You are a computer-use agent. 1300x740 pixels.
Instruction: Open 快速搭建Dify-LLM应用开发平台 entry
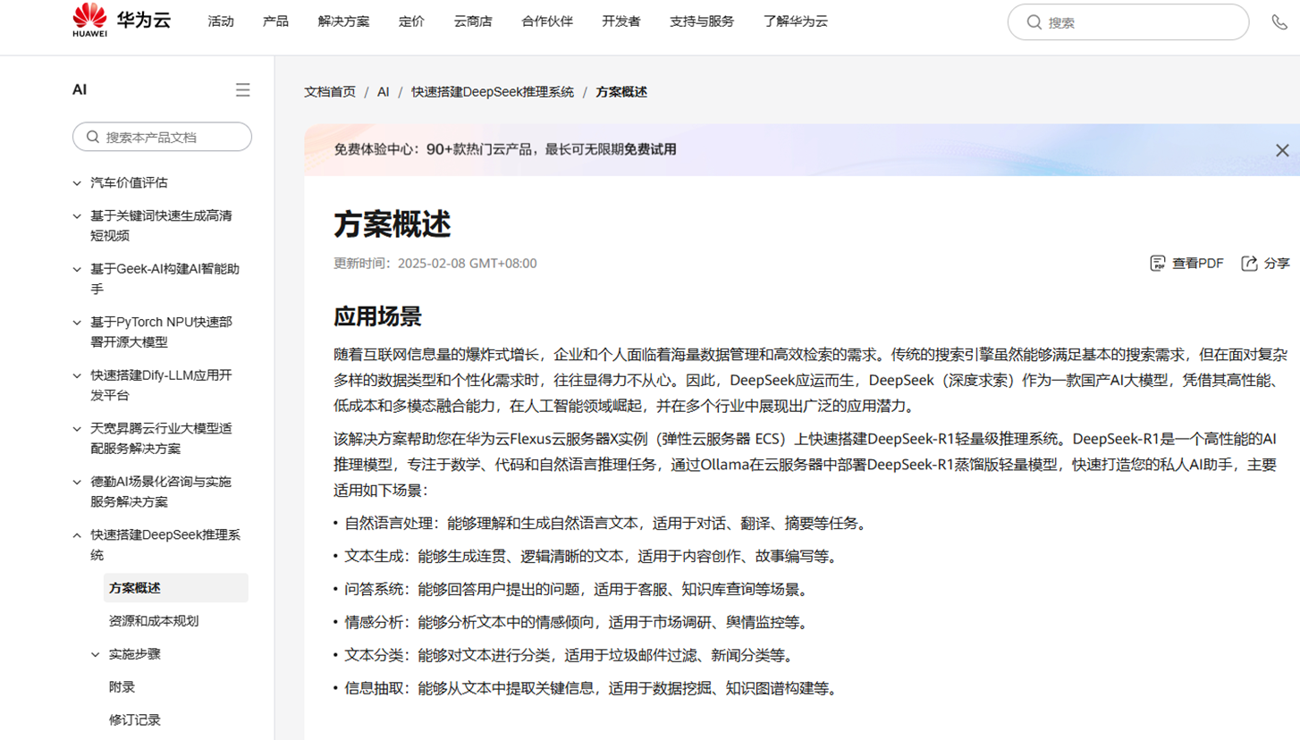[x=161, y=385]
